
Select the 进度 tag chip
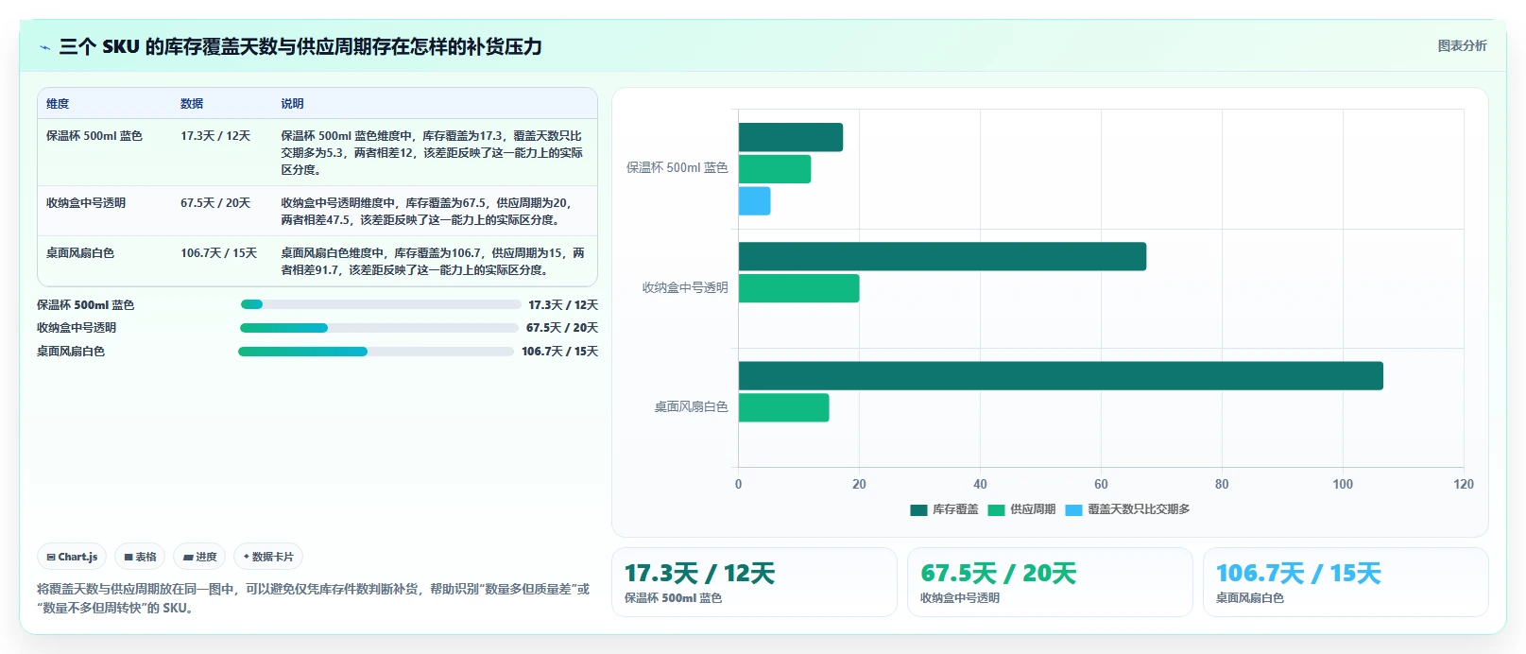pyautogui.click(x=199, y=557)
